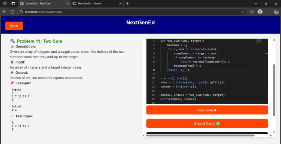The image size is (281, 144).
Task: Click the workspaces icon in browser title bar
Action: [x=5, y=3]
